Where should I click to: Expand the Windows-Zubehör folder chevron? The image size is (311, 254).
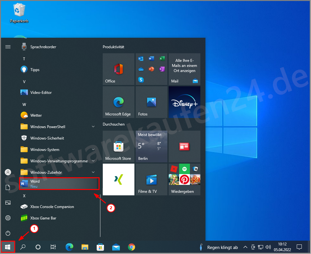point(93,172)
